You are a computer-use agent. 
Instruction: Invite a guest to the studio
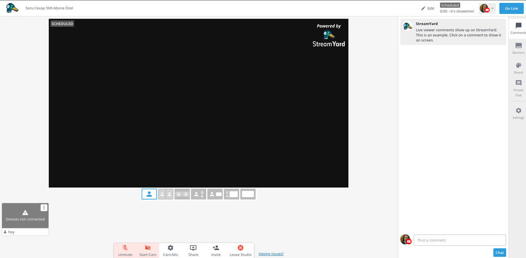[x=216, y=251]
